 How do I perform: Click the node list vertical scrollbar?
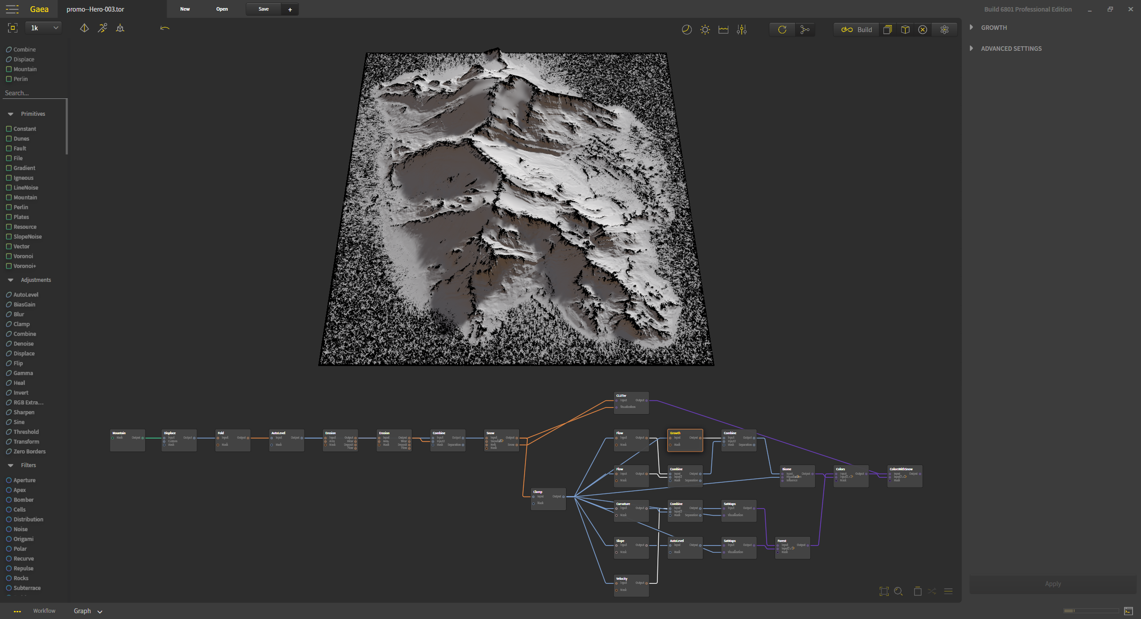pyautogui.click(x=67, y=127)
